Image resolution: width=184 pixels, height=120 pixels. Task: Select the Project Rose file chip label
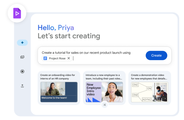pos(58,58)
